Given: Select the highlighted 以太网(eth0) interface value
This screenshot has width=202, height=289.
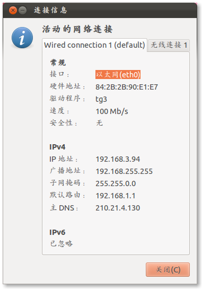Looking at the screenshot, I should point(118,75).
